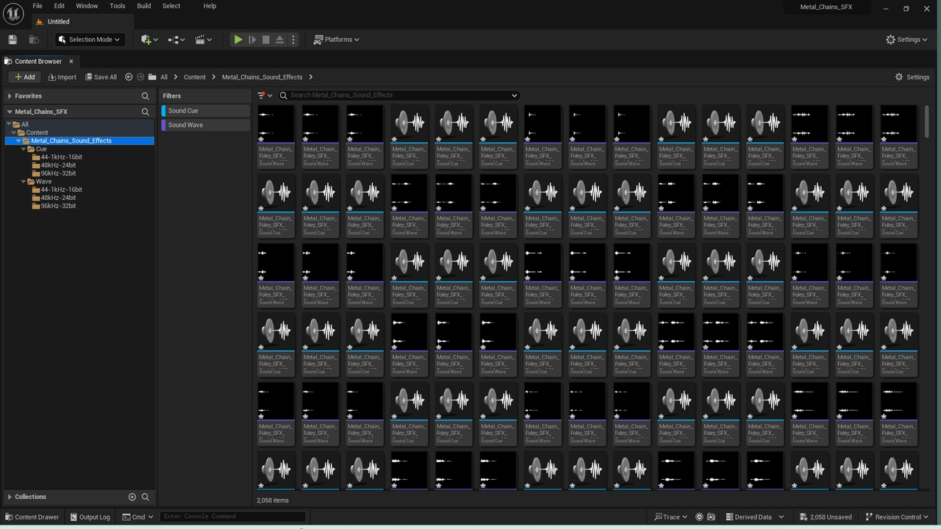Click Save All in Content Browser
941x529 pixels.
(101, 77)
